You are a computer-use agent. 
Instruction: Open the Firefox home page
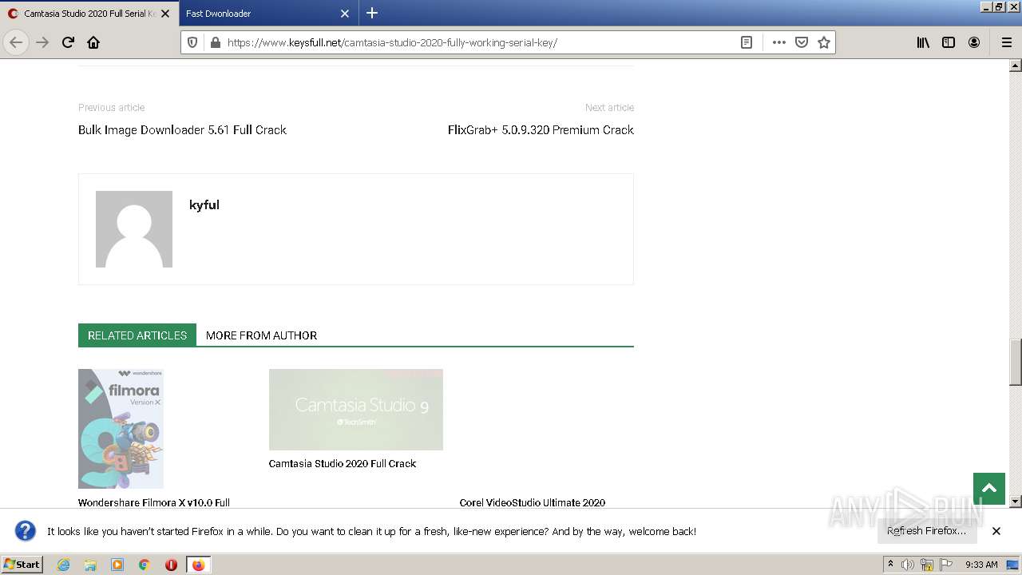93,42
